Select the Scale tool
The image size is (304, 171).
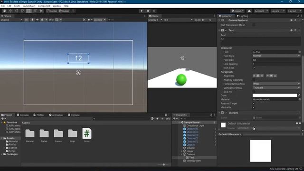click(x=23, y=11)
